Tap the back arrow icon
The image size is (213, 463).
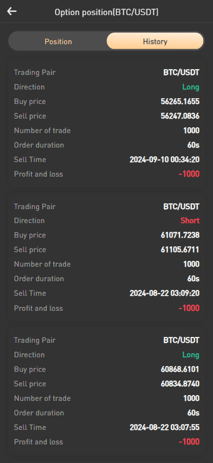click(12, 12)
